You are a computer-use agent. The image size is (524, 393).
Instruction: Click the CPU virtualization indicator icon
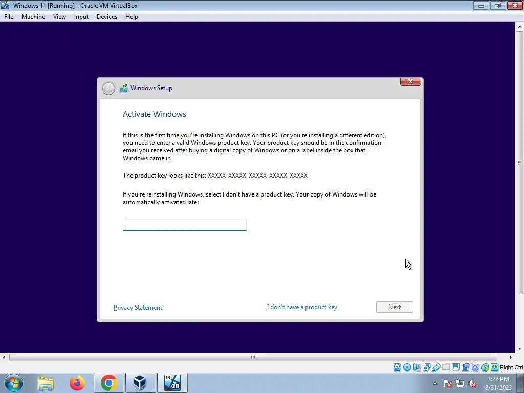[475, 367]
